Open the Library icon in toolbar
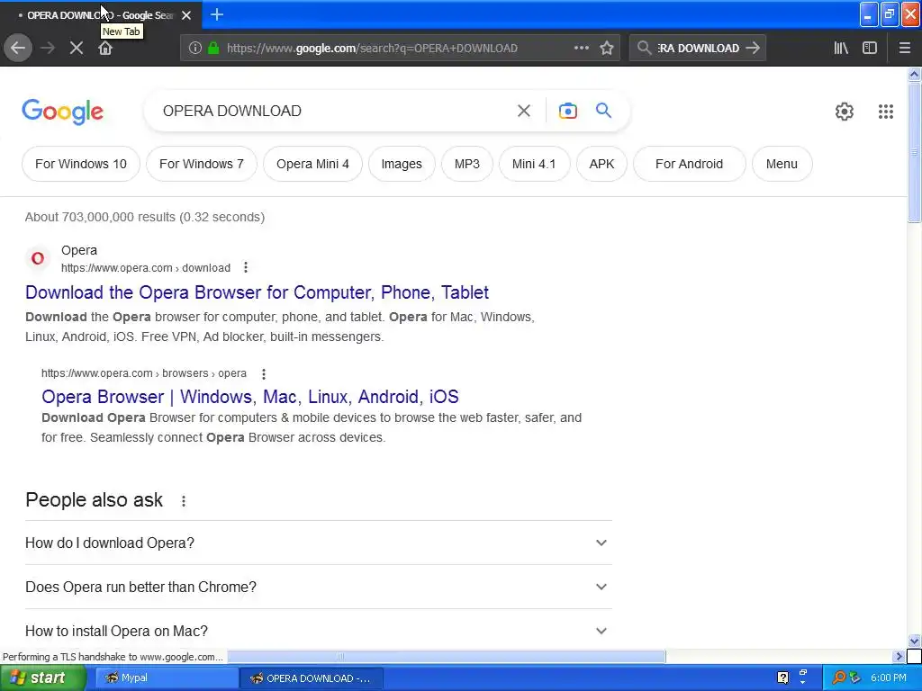Viewport: 922px width, 691px height. 841,49
